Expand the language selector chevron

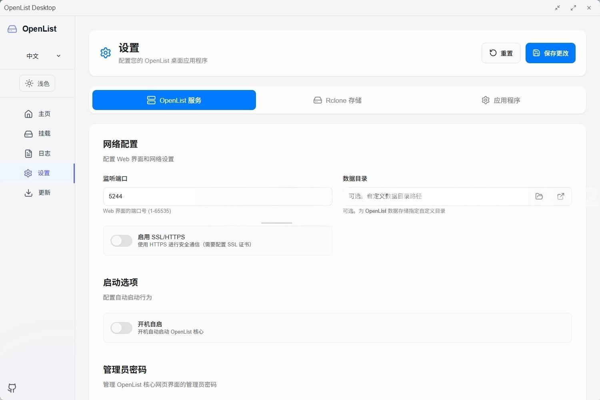tap(58, 56)
